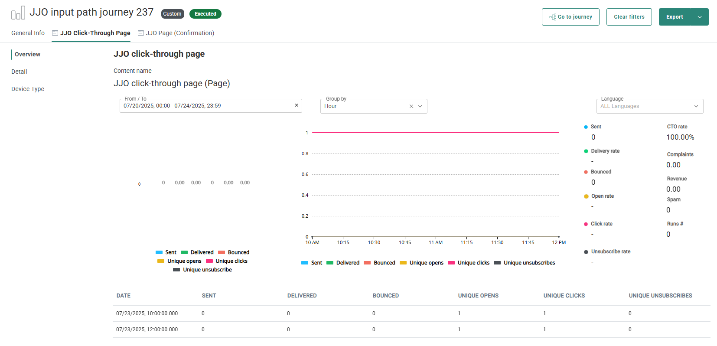The height and width of the screenshot is (346, 717).
Task: Toggle Bounced series in left chart legend
Action: [234, 252]
